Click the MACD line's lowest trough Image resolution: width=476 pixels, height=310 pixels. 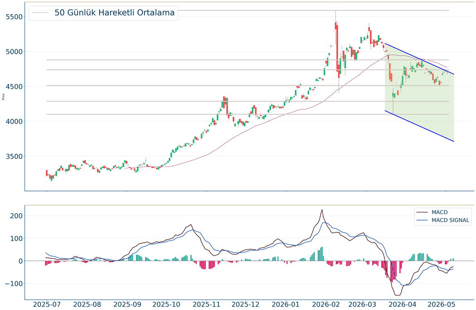click(x=398, y=295)
